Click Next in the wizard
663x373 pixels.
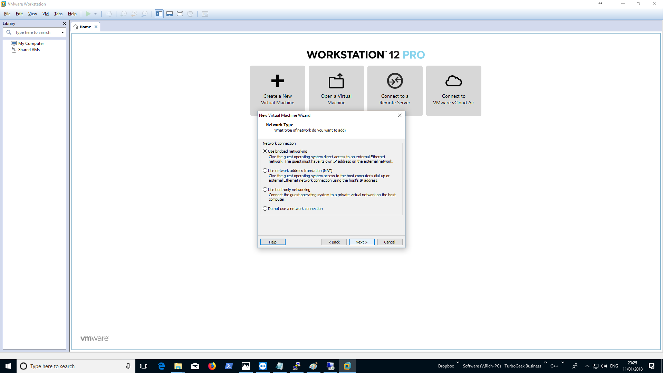pos(362,242)
